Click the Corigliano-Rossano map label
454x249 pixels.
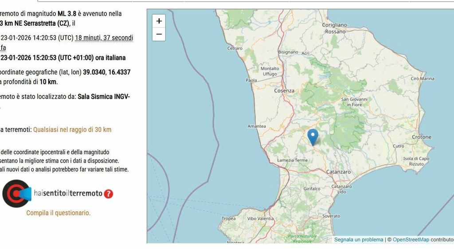click(335, 28)
